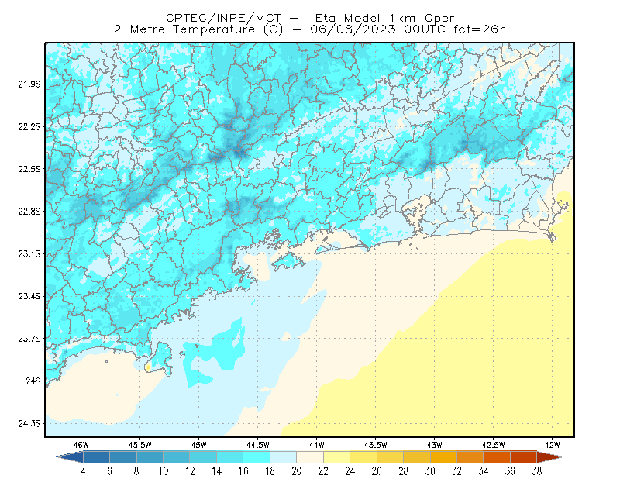Click the right arrow end of colorbar
The image size is (620, 479).
click(x=550, y=457)
